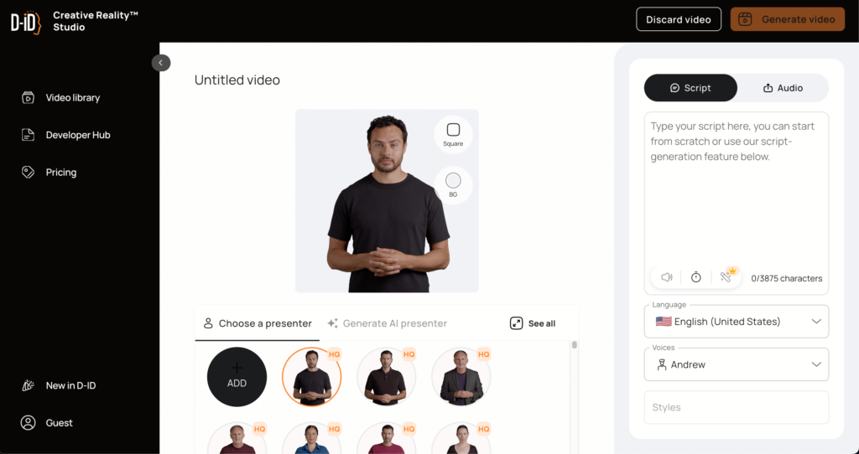Click the sparkle icon beside Generate AI presenter

click(332, 323)
